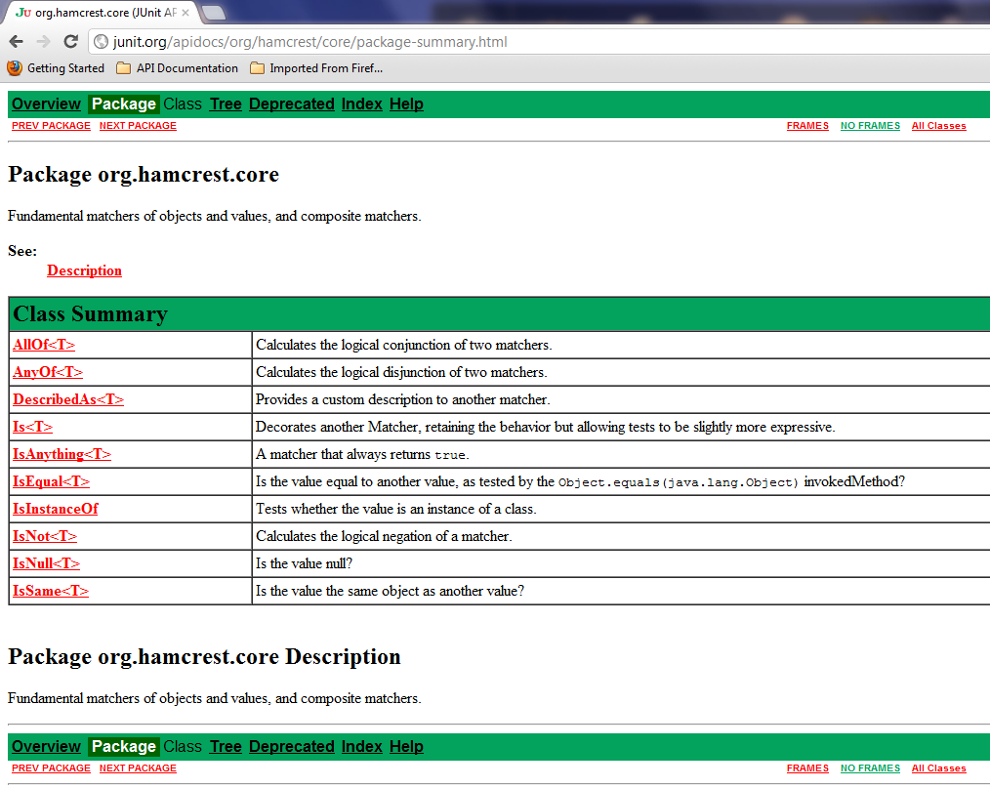990x788 pixels.
Task: Click top FRAMES link
Action: point(807,126)
